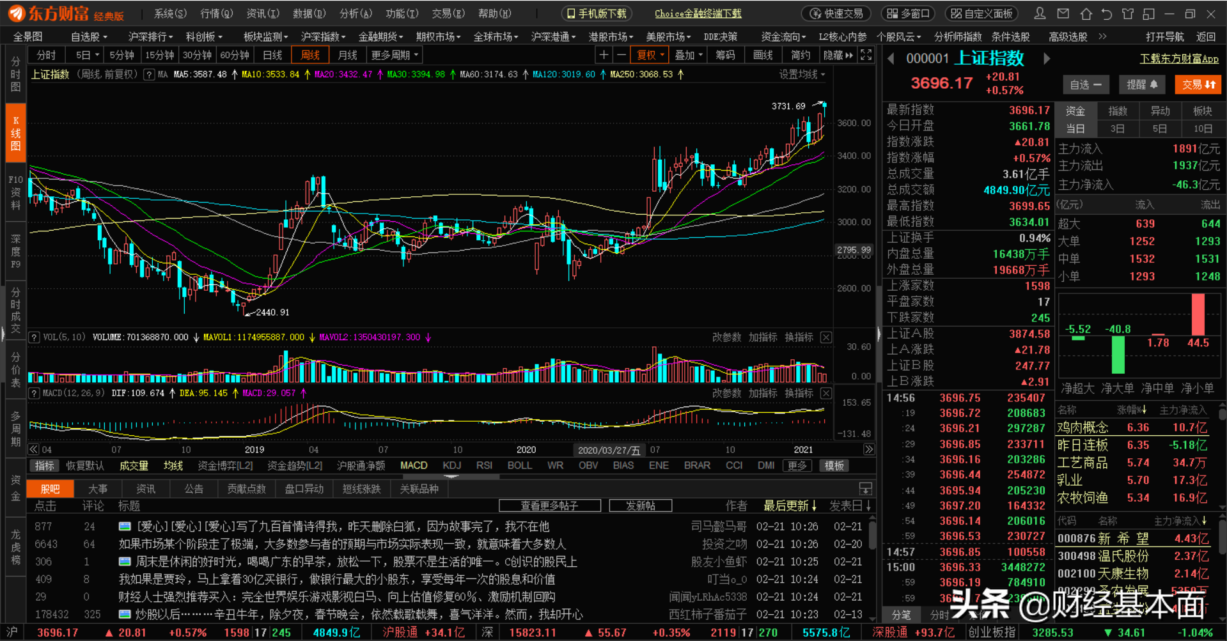Open the user account icon
Viewport: 1227px width, 641px height.
pyautogui.click(x=1040, y=13)
